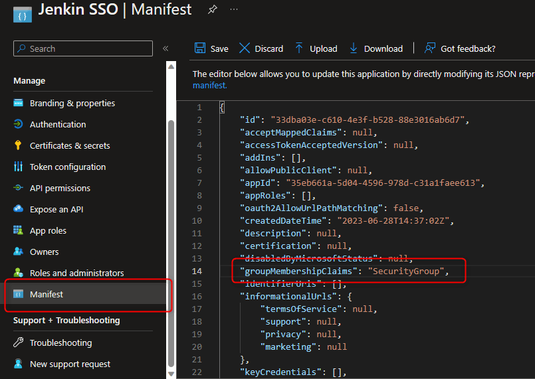The image size is (535, 379).
Task: Click the "marketing" key on line 20
Action: 288,347
